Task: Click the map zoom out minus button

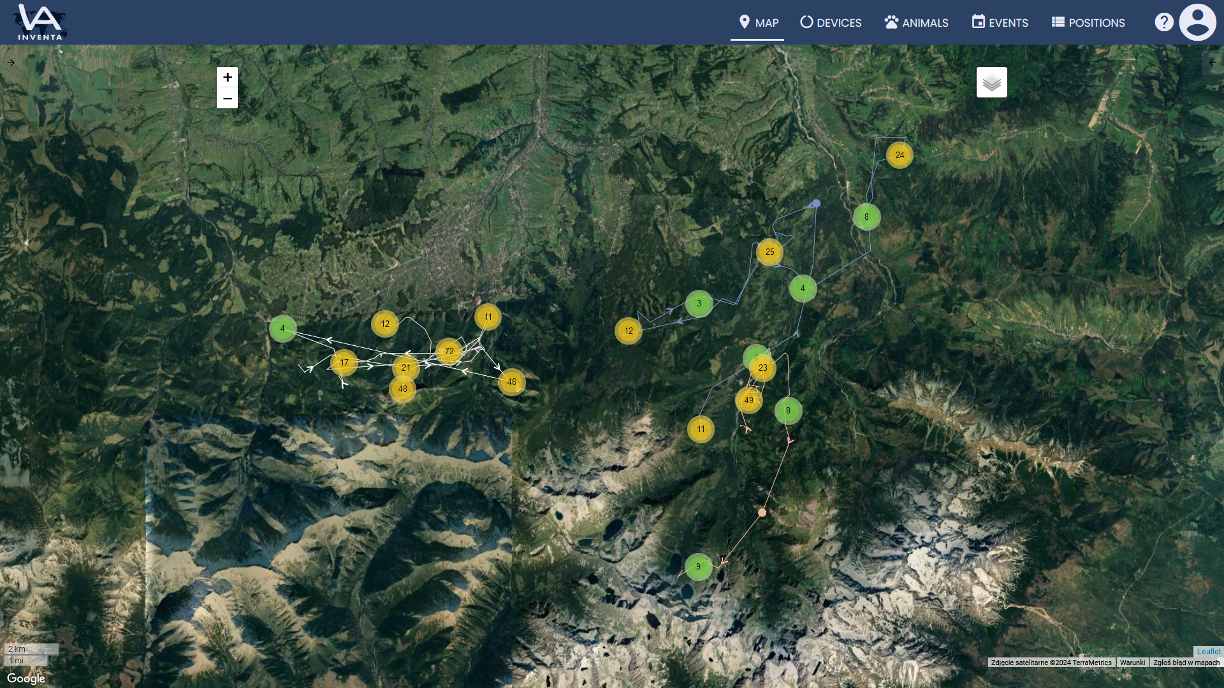Action: [x=227, y=98]
